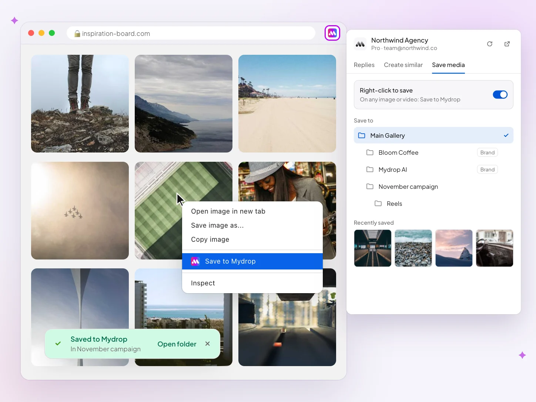Dismiss the Saved to Mydrop notification
The width and height of the screenshot is (536, 402).
pos(208,344)
